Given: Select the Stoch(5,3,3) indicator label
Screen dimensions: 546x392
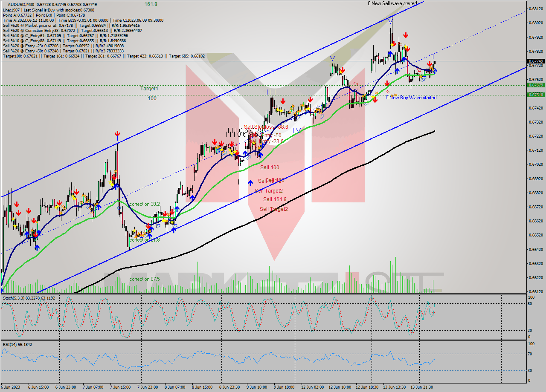Looking at the screenshot, I should [x=29, y=298].
